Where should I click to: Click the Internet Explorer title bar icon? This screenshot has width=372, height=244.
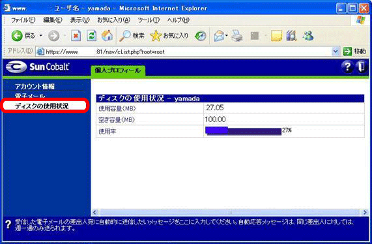click(x=7, y=8)
